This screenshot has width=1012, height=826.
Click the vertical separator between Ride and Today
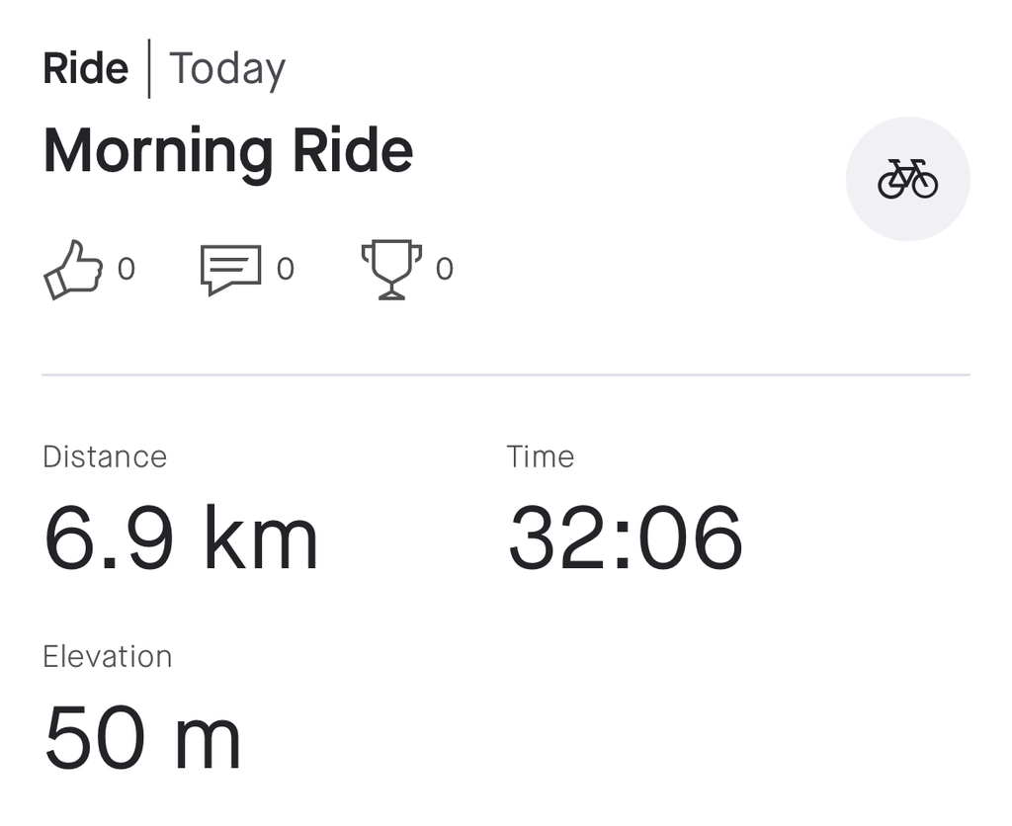click(x=149, y=69)
